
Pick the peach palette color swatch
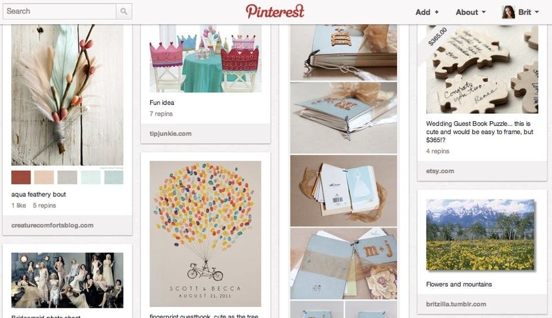coord(44,178)
